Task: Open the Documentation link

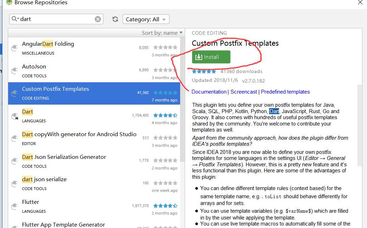Action: pyautogui.click(x=209, y=92)
